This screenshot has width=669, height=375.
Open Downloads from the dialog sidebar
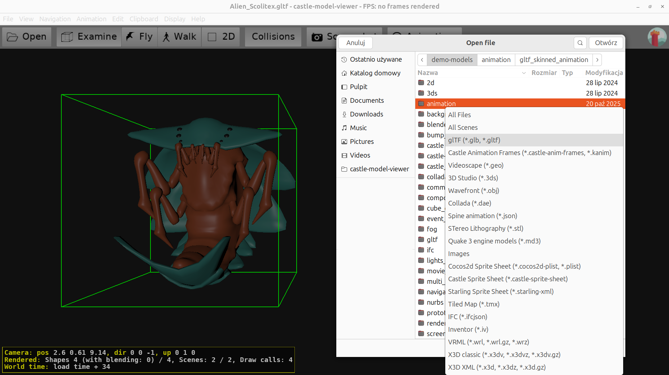(366, 114)
